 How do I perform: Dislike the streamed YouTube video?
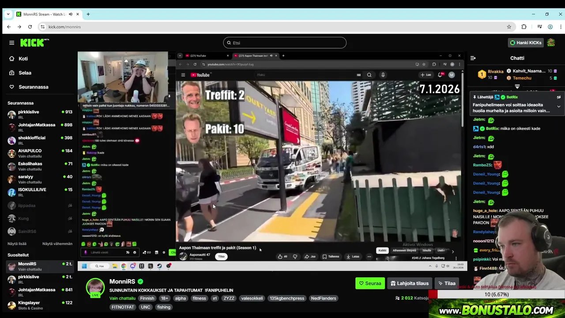[x=295, y=257]
